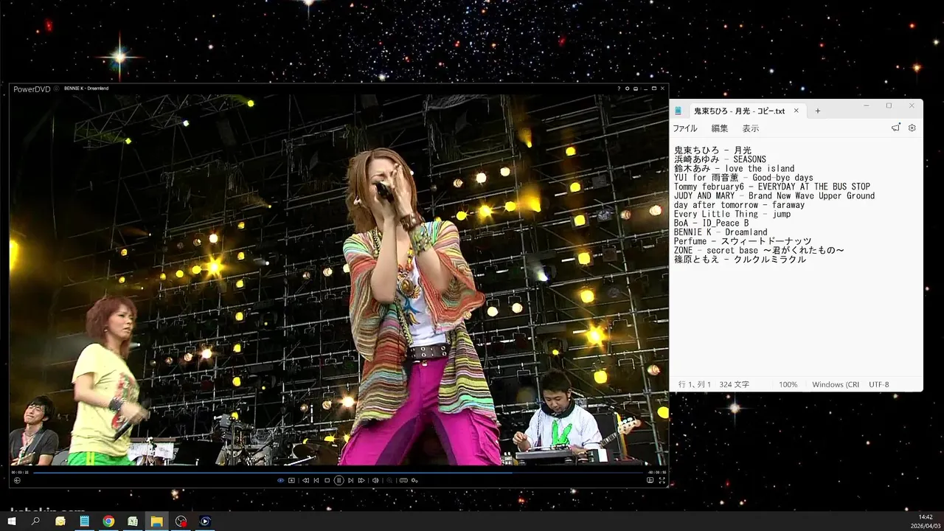Open the zoom magnifier control in PowerDVD
The width and height of the screenshot is (944, 531).
[x=389, y=480]
